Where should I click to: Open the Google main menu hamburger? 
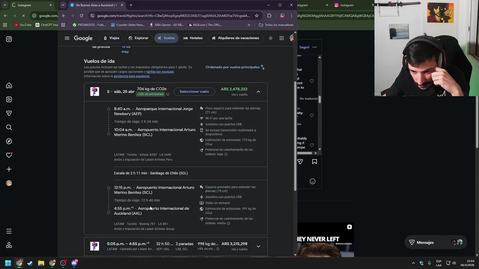[x=67, y=38]
